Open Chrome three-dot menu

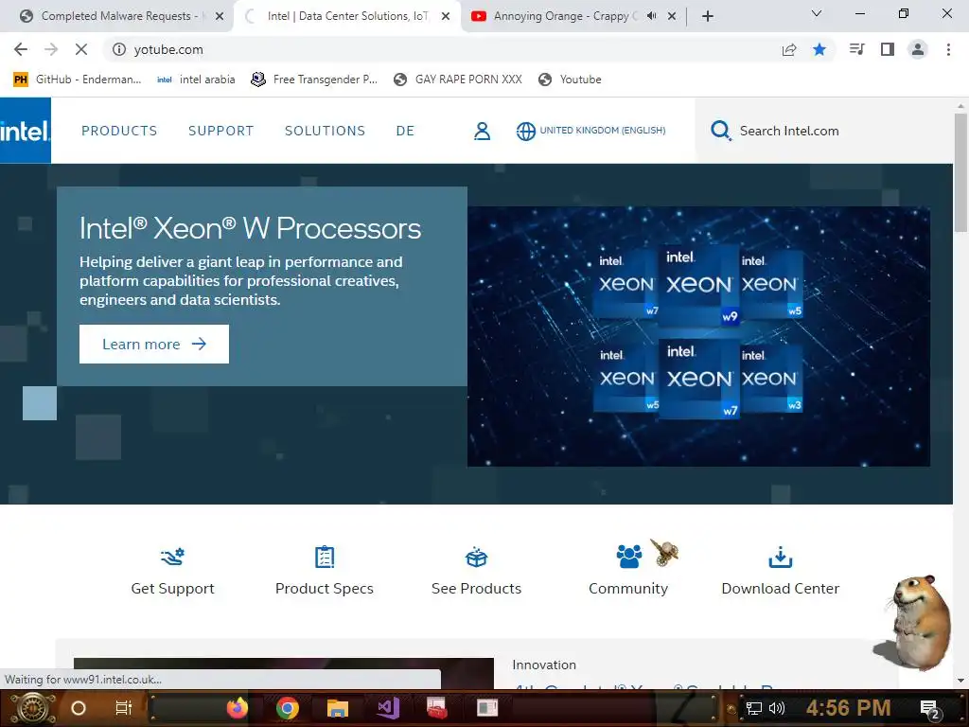(x=948, y=49)
